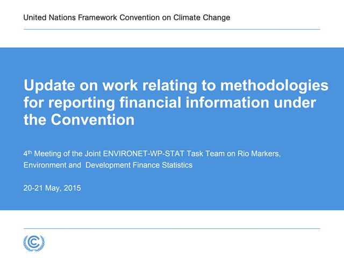The height and width of the screenshot is (258, 344).
Task: Click the UNFCCC logo emblem
Action: coord(34,243)
